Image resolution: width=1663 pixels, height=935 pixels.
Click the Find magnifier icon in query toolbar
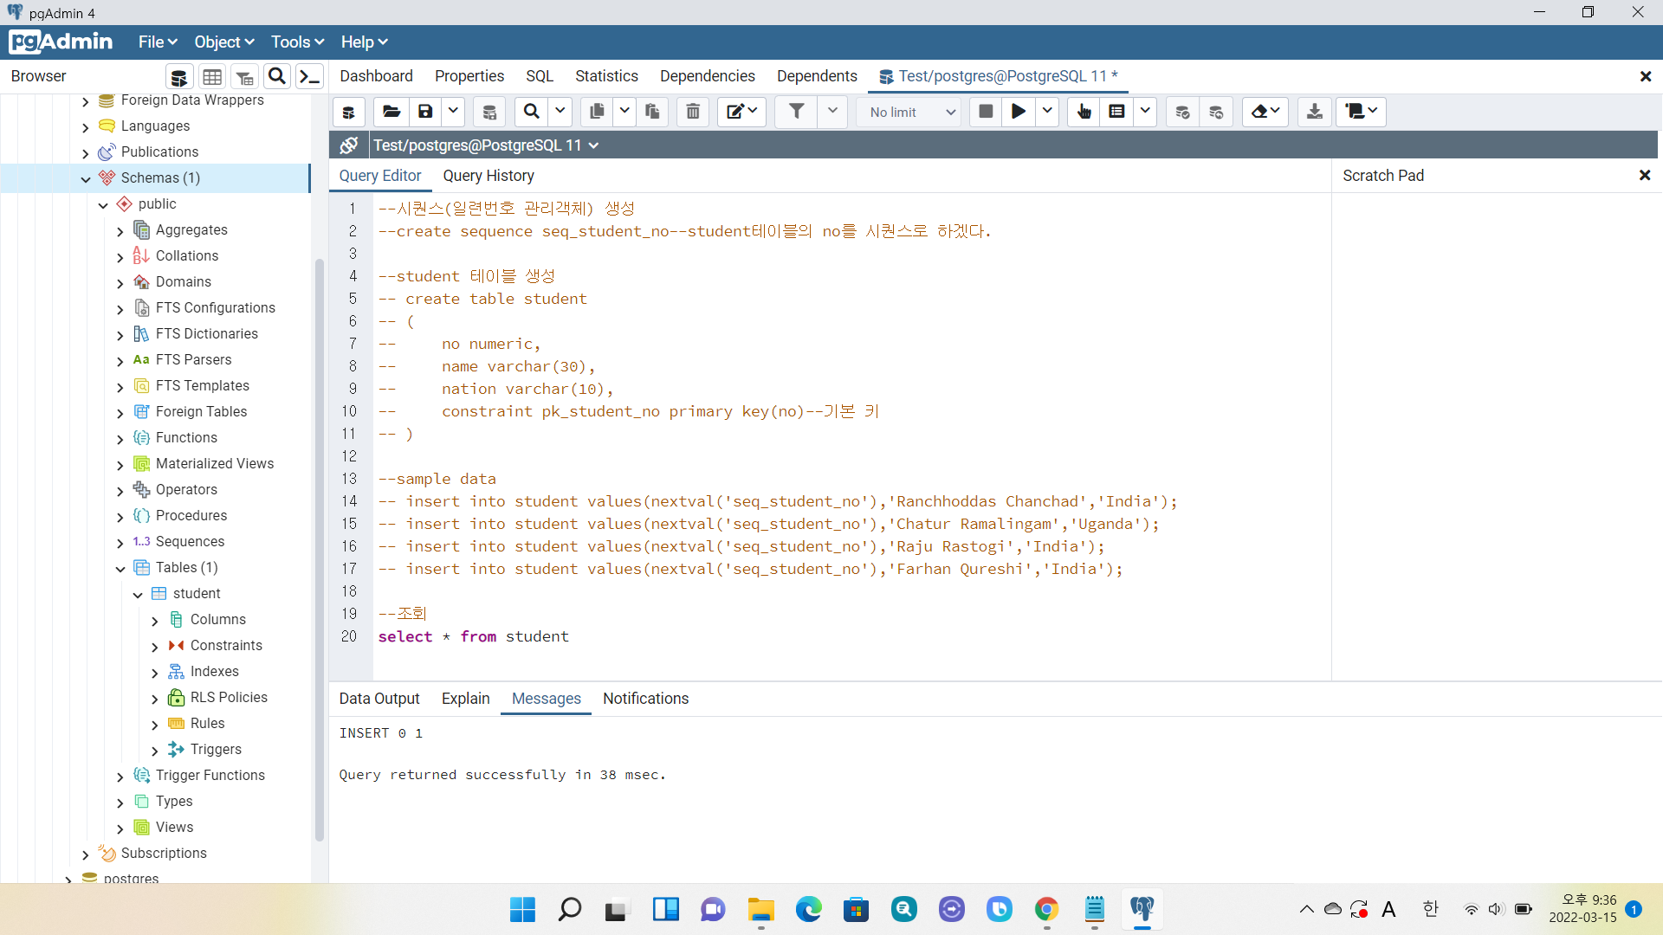coord(532,112)
